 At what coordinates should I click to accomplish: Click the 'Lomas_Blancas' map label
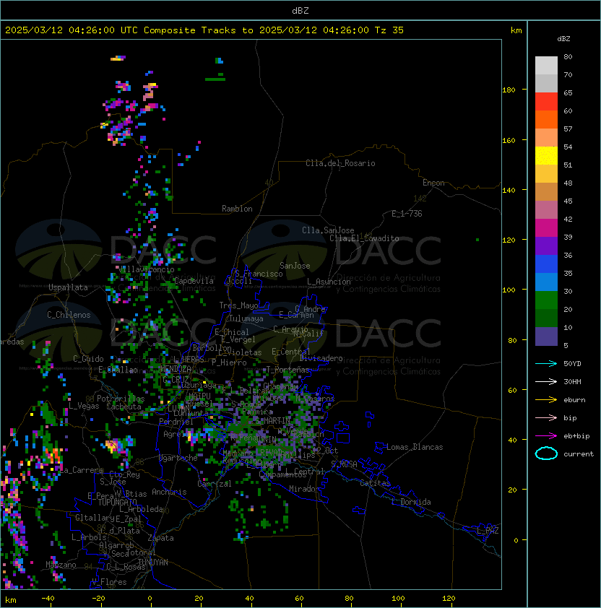(415, 447)
